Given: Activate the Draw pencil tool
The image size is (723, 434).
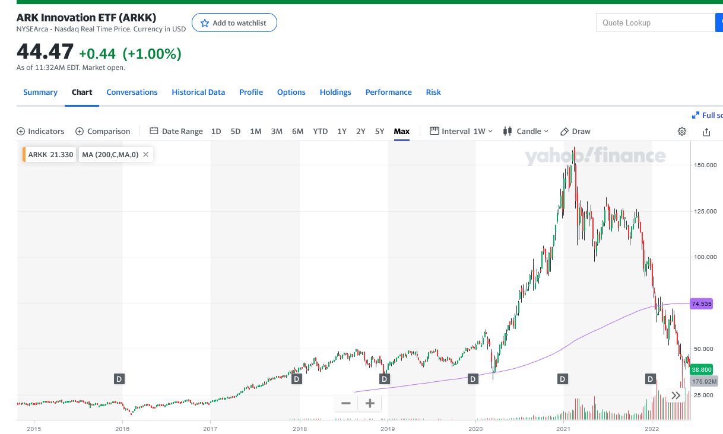Looking at the screenshot, I should point(576,132).
